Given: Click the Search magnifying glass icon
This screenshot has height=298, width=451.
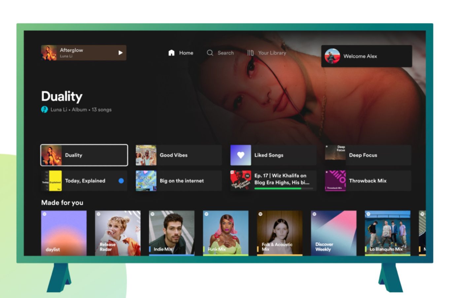Looking at the screenshot, I should point(210,53).
